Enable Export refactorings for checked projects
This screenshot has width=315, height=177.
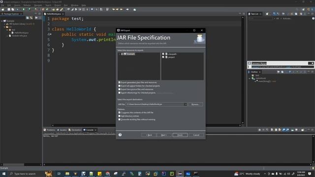tap(119, 93)
